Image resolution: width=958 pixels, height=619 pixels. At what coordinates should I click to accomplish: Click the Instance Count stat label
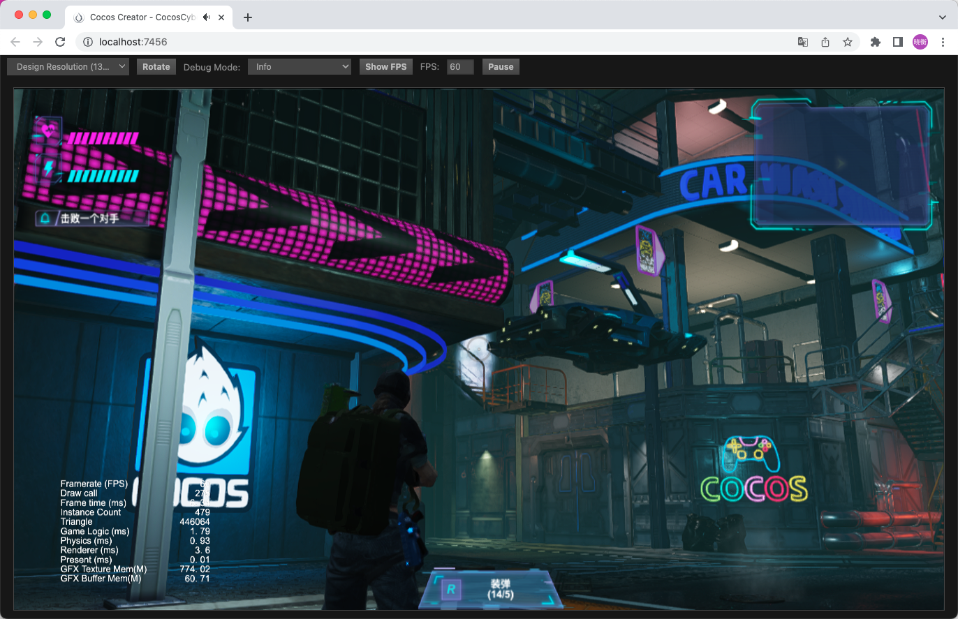(91, 512)
